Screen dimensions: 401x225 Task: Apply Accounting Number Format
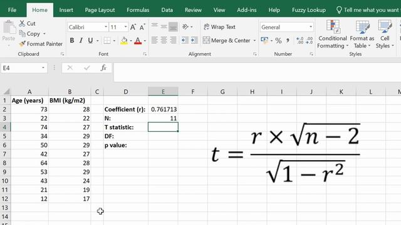[264, 40]
